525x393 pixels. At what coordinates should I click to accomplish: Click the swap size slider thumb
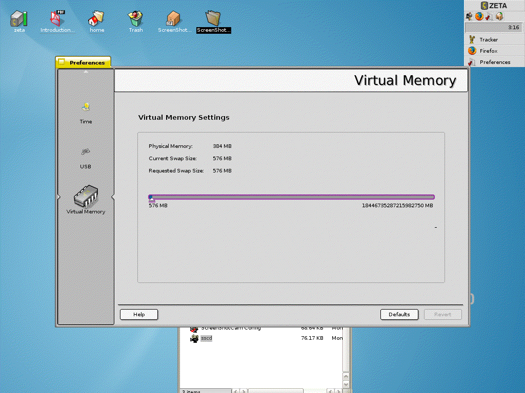pyautogui.click(x=151, y=198)
